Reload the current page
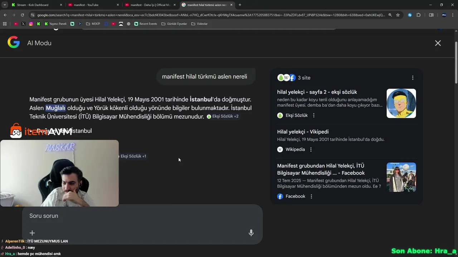The width and height of the screenshot is (458, 257). [x=22, y=15]
